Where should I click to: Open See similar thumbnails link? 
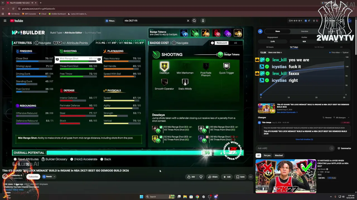click(x=287, y=112)
